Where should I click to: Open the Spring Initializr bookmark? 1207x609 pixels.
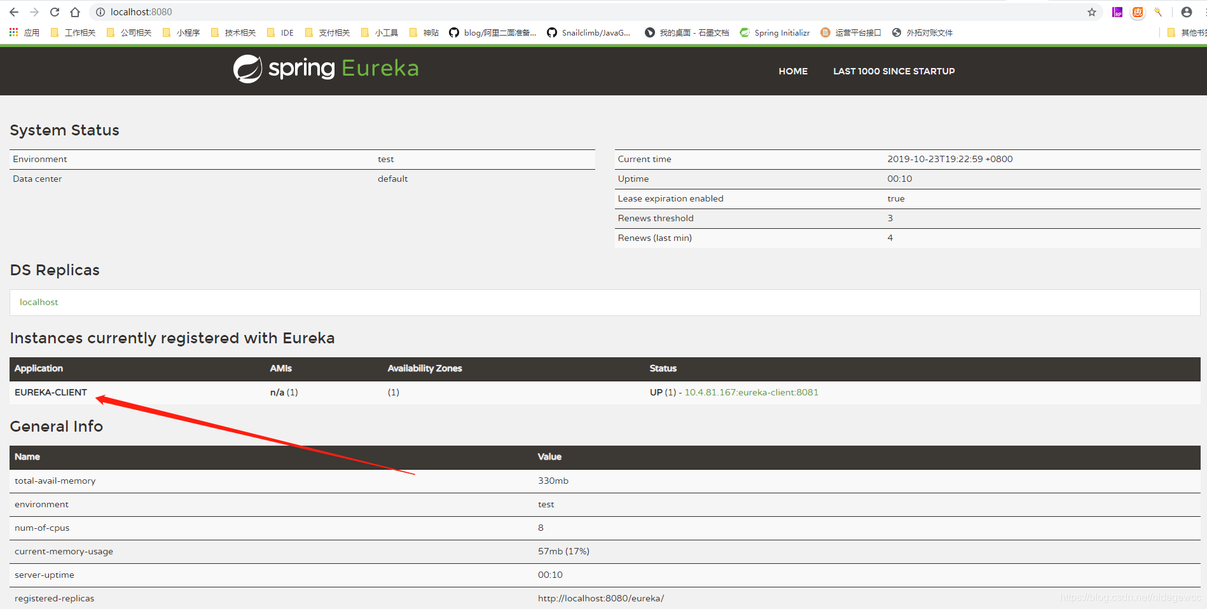pyautogui.click(x=775, y=32)
